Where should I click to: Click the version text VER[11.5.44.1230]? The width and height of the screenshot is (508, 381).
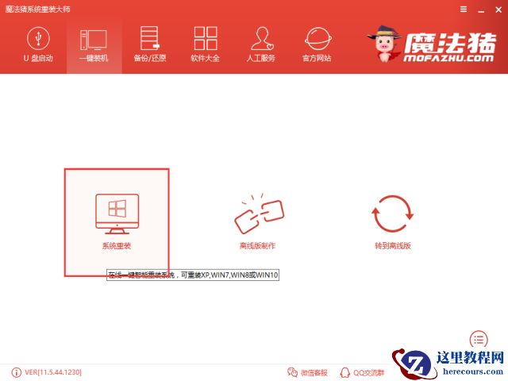click(53, 372)
